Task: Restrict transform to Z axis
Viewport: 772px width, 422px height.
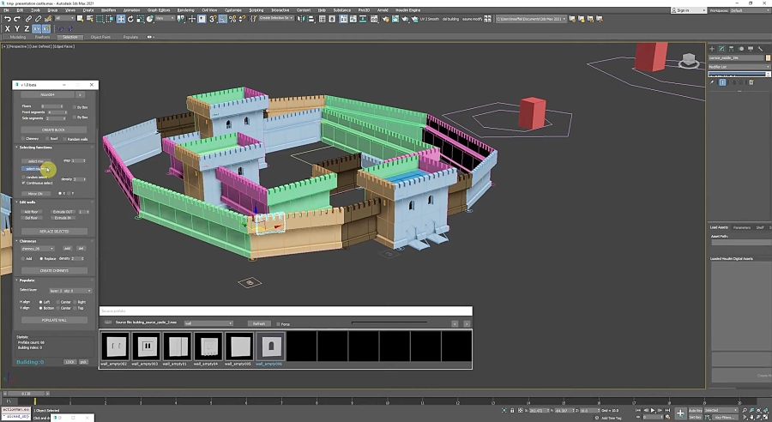Action: tap(26, 28)
